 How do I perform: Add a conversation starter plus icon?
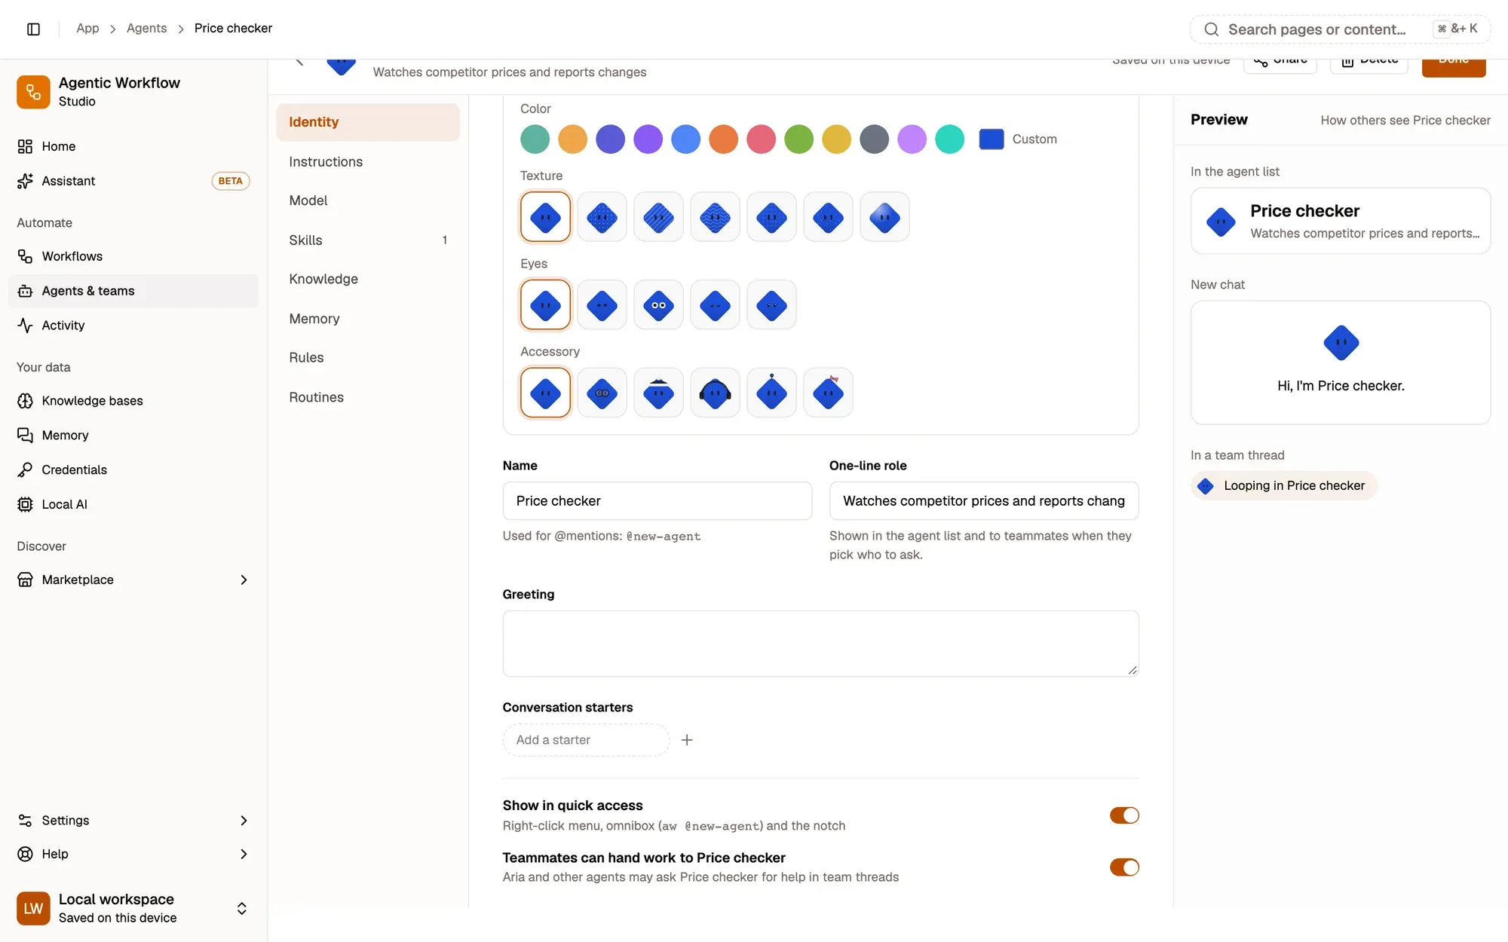(687, 740)
